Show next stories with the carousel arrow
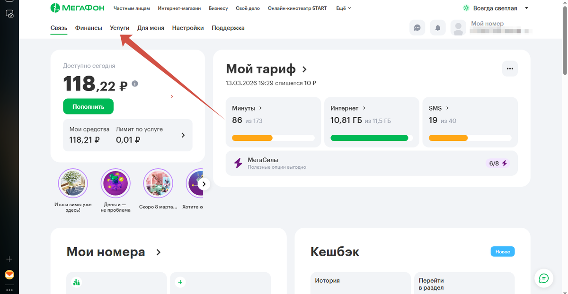Screen dimensions: 568x294 204,184
